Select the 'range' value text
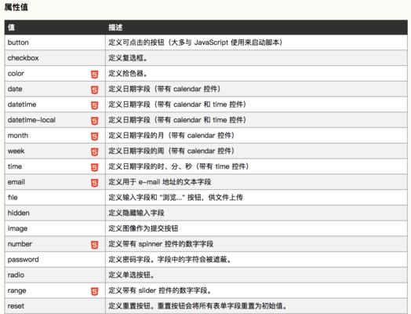Screen dimensions: 411x314 coord(16,290)
